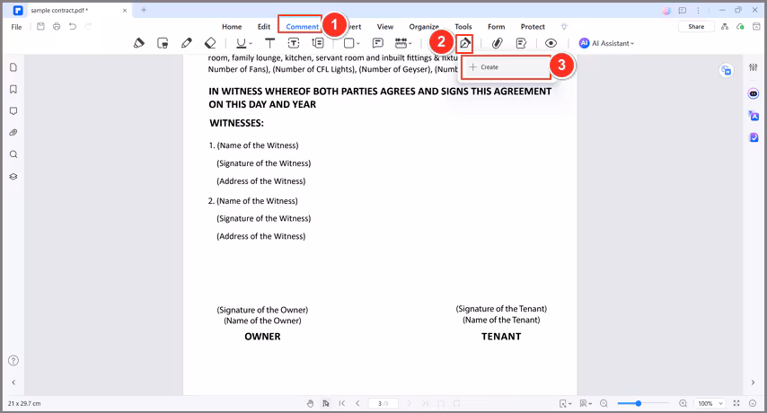Select the Area Highlight tool
Image resolution: width=767 pixels, height=413 pixels.
(163, 43)
